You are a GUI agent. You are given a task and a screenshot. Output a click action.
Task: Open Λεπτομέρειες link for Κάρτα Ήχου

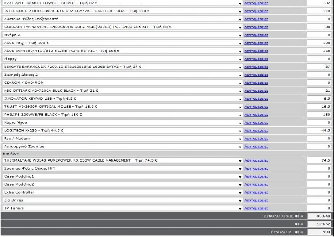click(256, 123)
